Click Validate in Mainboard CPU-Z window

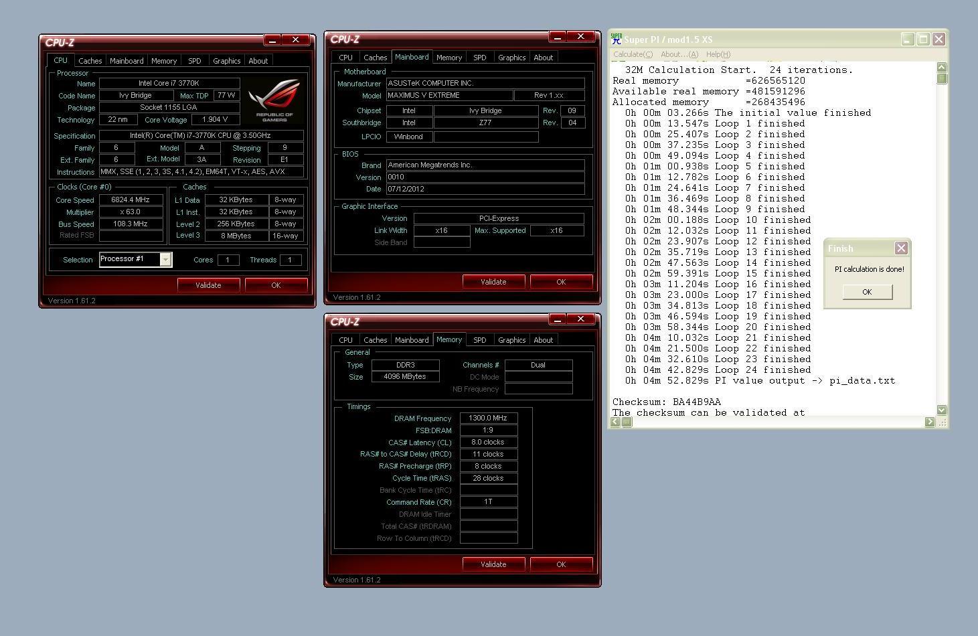[493, 282]
